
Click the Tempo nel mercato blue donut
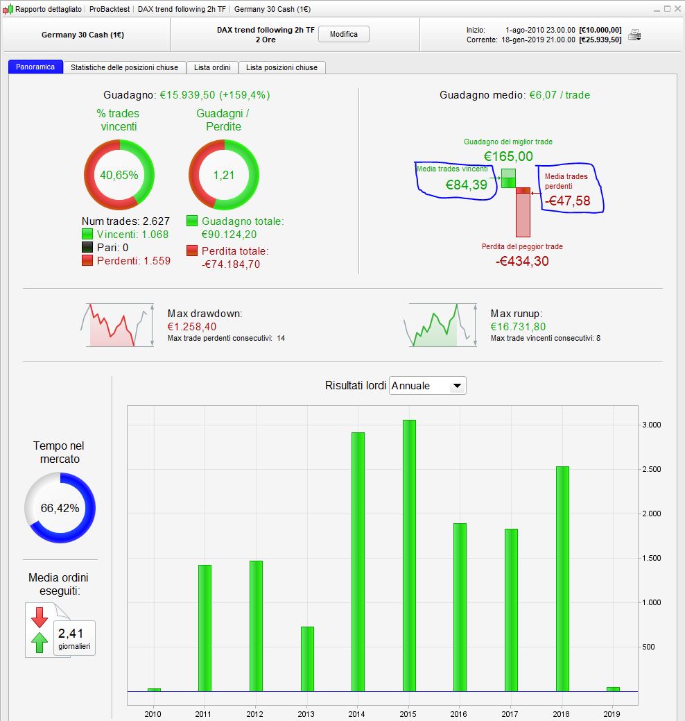point(60,508)
